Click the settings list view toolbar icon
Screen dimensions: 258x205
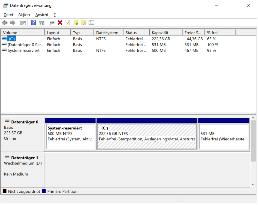[x=91, y=23]
